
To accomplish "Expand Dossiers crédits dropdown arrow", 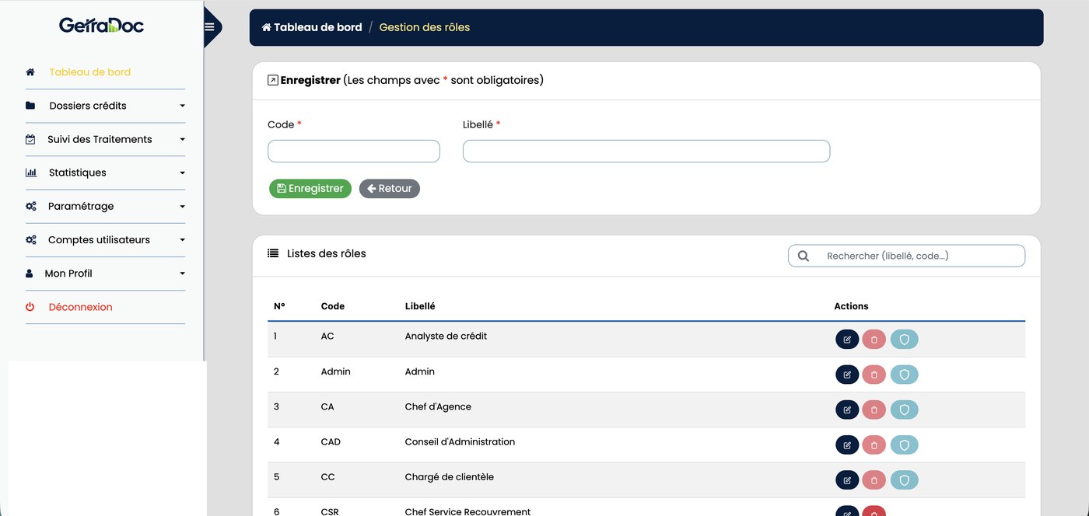I will point(182,106).
